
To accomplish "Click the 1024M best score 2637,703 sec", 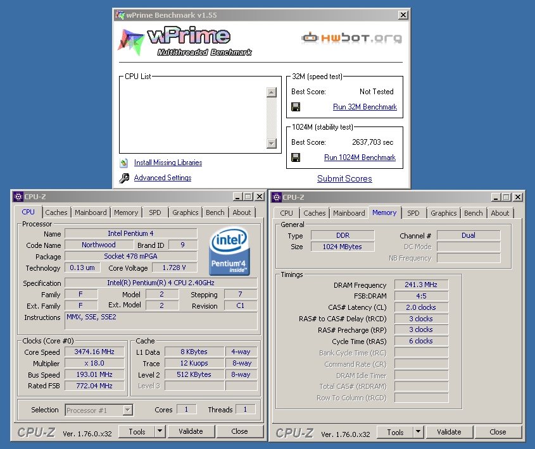I will 372,142.
